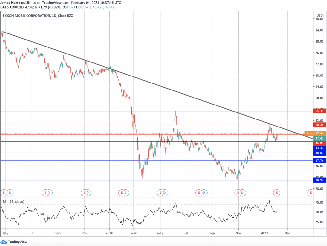
Task: Select the red 55.39 resistance price label
Action: (x=319, y=111)
